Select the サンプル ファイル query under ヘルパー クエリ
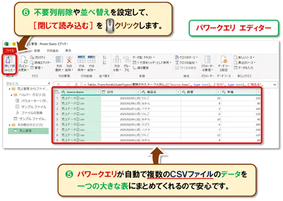Screen dimensions: 283x201 [31, 107]
